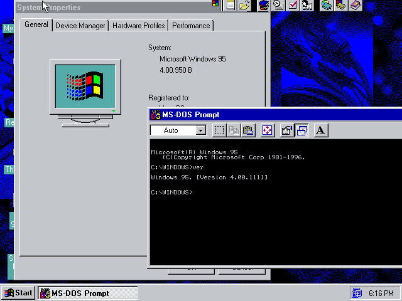Open the CD with book icon on the Office bar
The image size is (402, 301).
[327, 5]
